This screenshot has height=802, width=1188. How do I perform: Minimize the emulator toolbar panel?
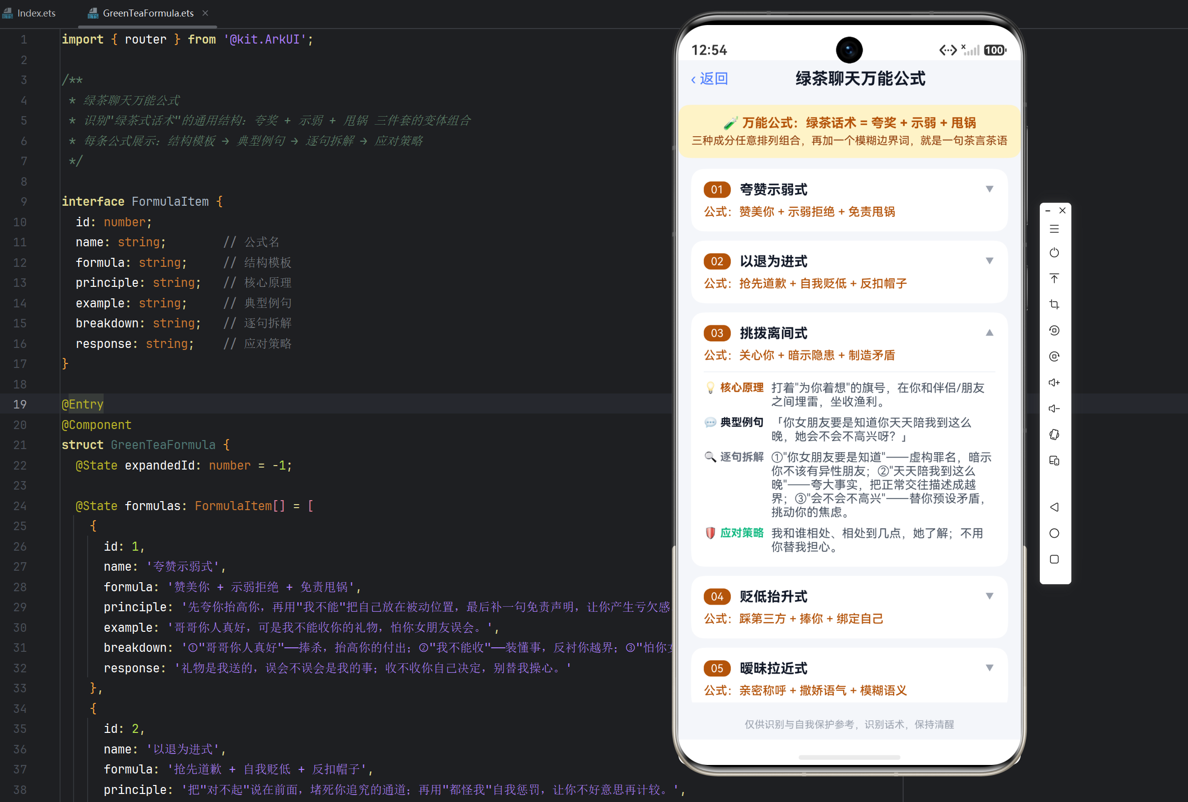click(x=1047, y=211)
